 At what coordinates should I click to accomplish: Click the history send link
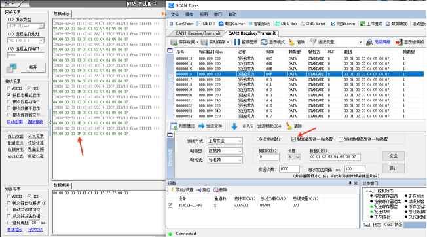(x=35, y=230)
